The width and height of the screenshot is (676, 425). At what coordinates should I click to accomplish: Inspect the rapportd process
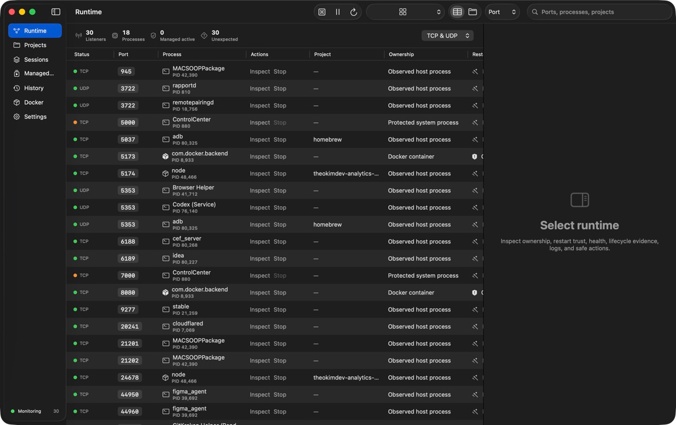pyautogui.click(x=260, y=89)
